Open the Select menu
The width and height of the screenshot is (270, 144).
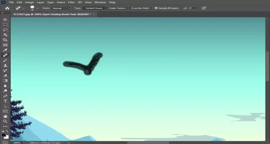click(x=61, y=2)
